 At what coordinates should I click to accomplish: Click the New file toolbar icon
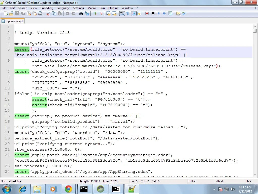[x=6, y=14]
